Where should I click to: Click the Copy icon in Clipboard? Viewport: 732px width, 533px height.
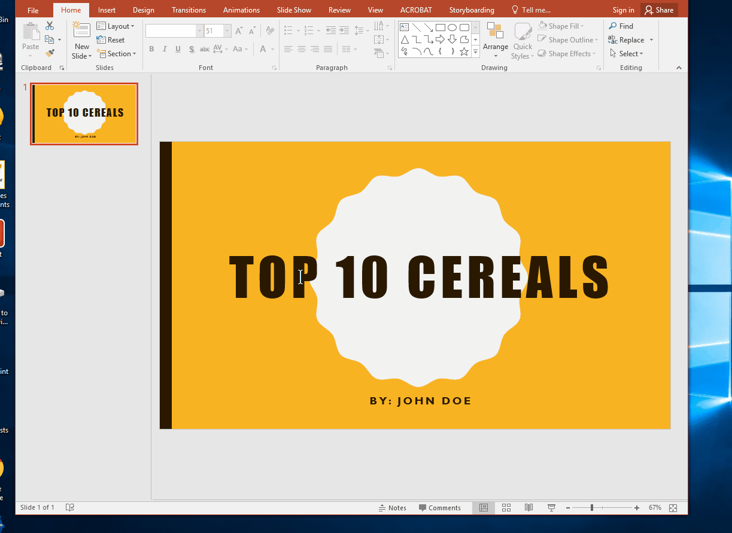coord(50,39)
